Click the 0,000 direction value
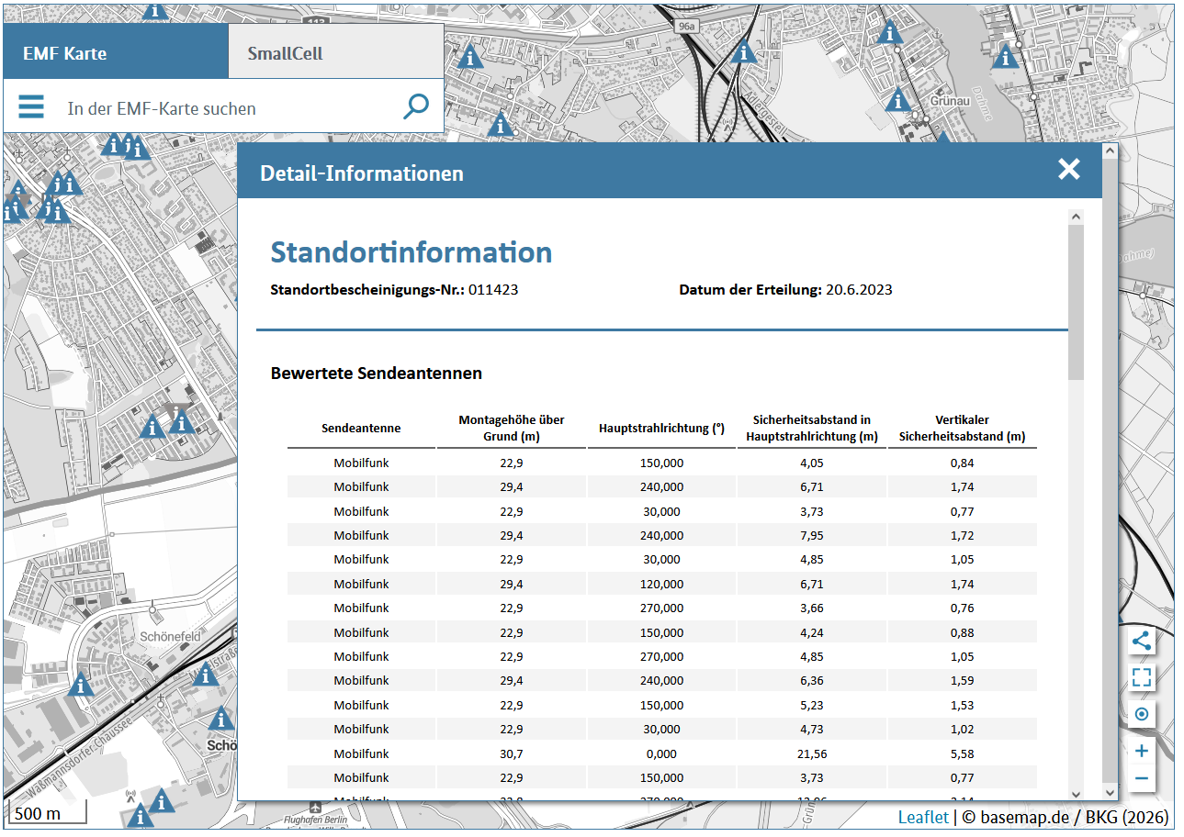1184x837 pixels. (x=661, y=753)
